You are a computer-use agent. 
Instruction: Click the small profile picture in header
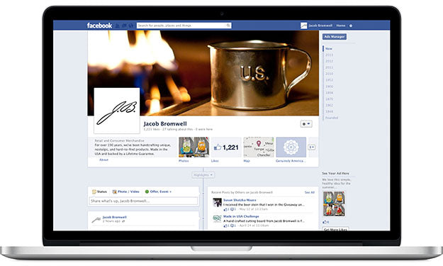tap(303, 26)
